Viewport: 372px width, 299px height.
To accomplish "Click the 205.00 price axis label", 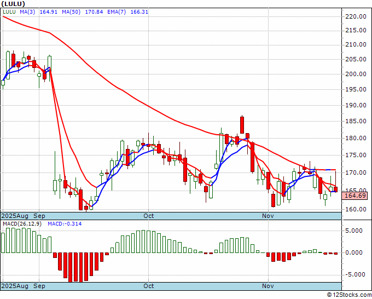I will (x=355, y=59).
